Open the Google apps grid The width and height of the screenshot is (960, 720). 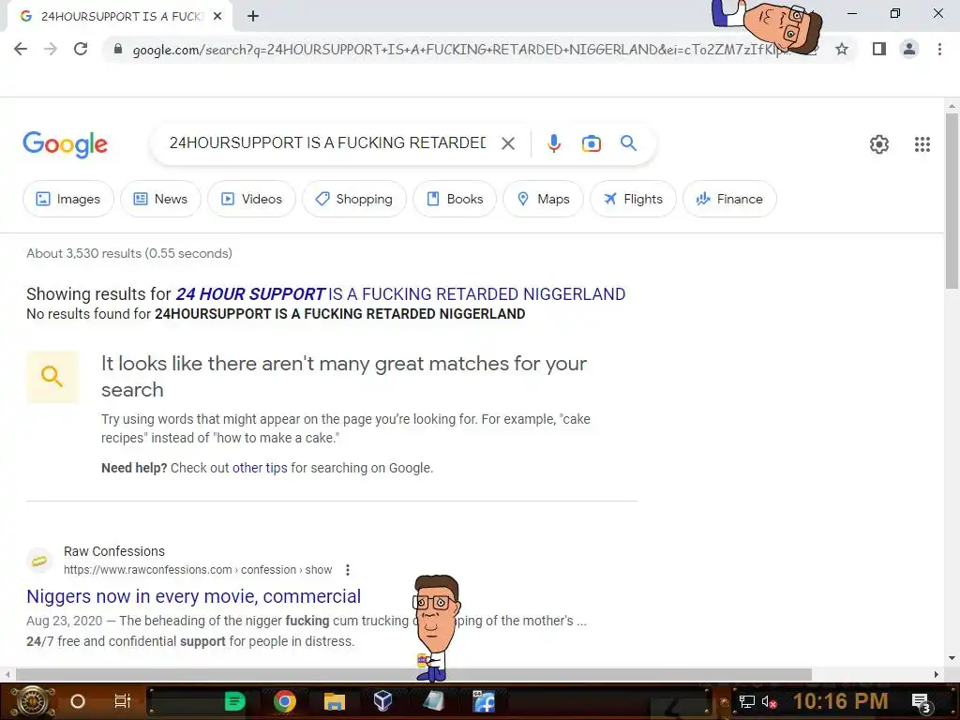tap(922, 144)
